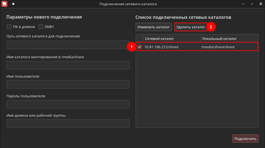Click the Подключить button

245,139
